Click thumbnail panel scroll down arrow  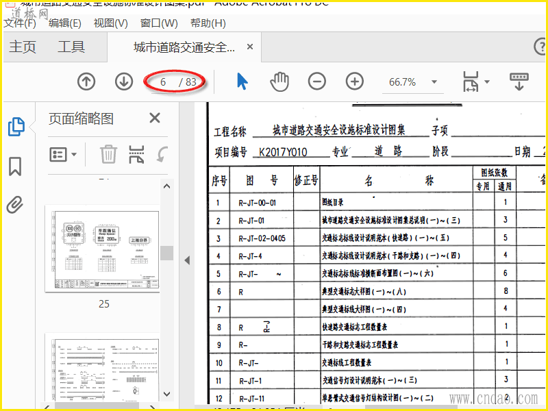[166, 394]
